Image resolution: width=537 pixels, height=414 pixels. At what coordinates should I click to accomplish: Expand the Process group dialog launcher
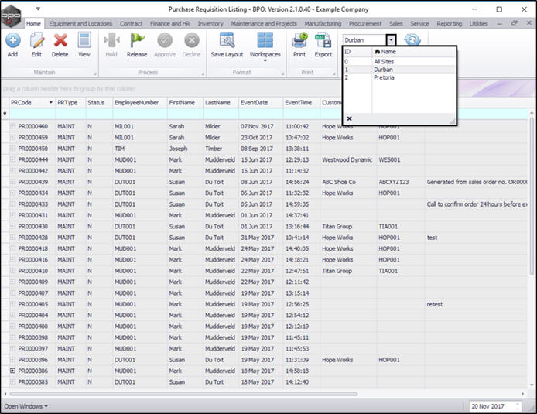click(x=203, y=74)
